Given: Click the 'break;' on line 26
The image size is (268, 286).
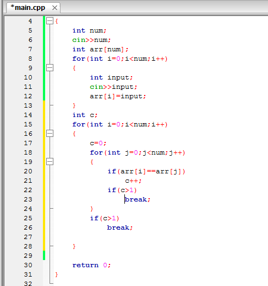Looking at the screenshot, I should pyautogui.click(x=120, y=227).
